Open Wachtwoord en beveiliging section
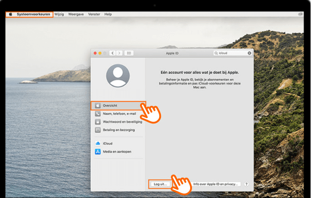 point(118,122)
